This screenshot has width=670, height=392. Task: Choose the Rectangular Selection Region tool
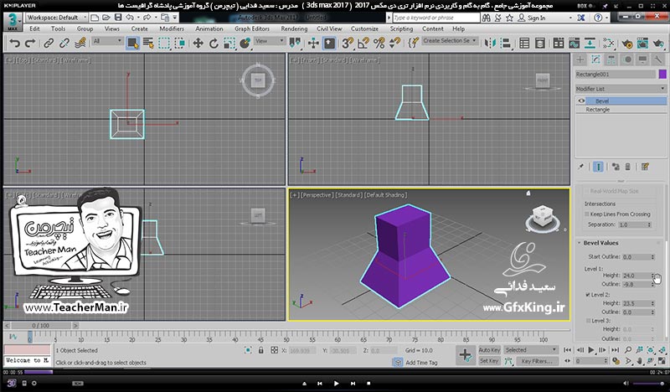pos(164,44)
